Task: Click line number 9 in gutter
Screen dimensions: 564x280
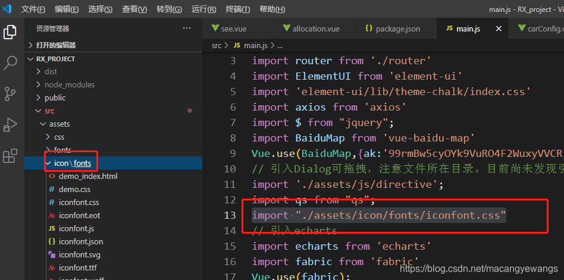Action: click(x=233, y=153)
